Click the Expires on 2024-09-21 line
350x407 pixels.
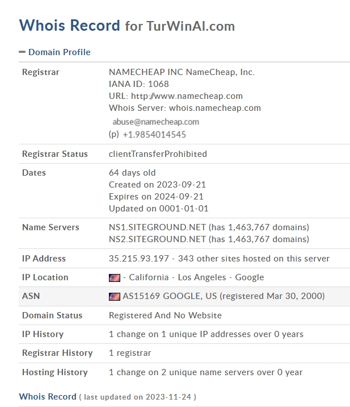[x=156, y=197]
